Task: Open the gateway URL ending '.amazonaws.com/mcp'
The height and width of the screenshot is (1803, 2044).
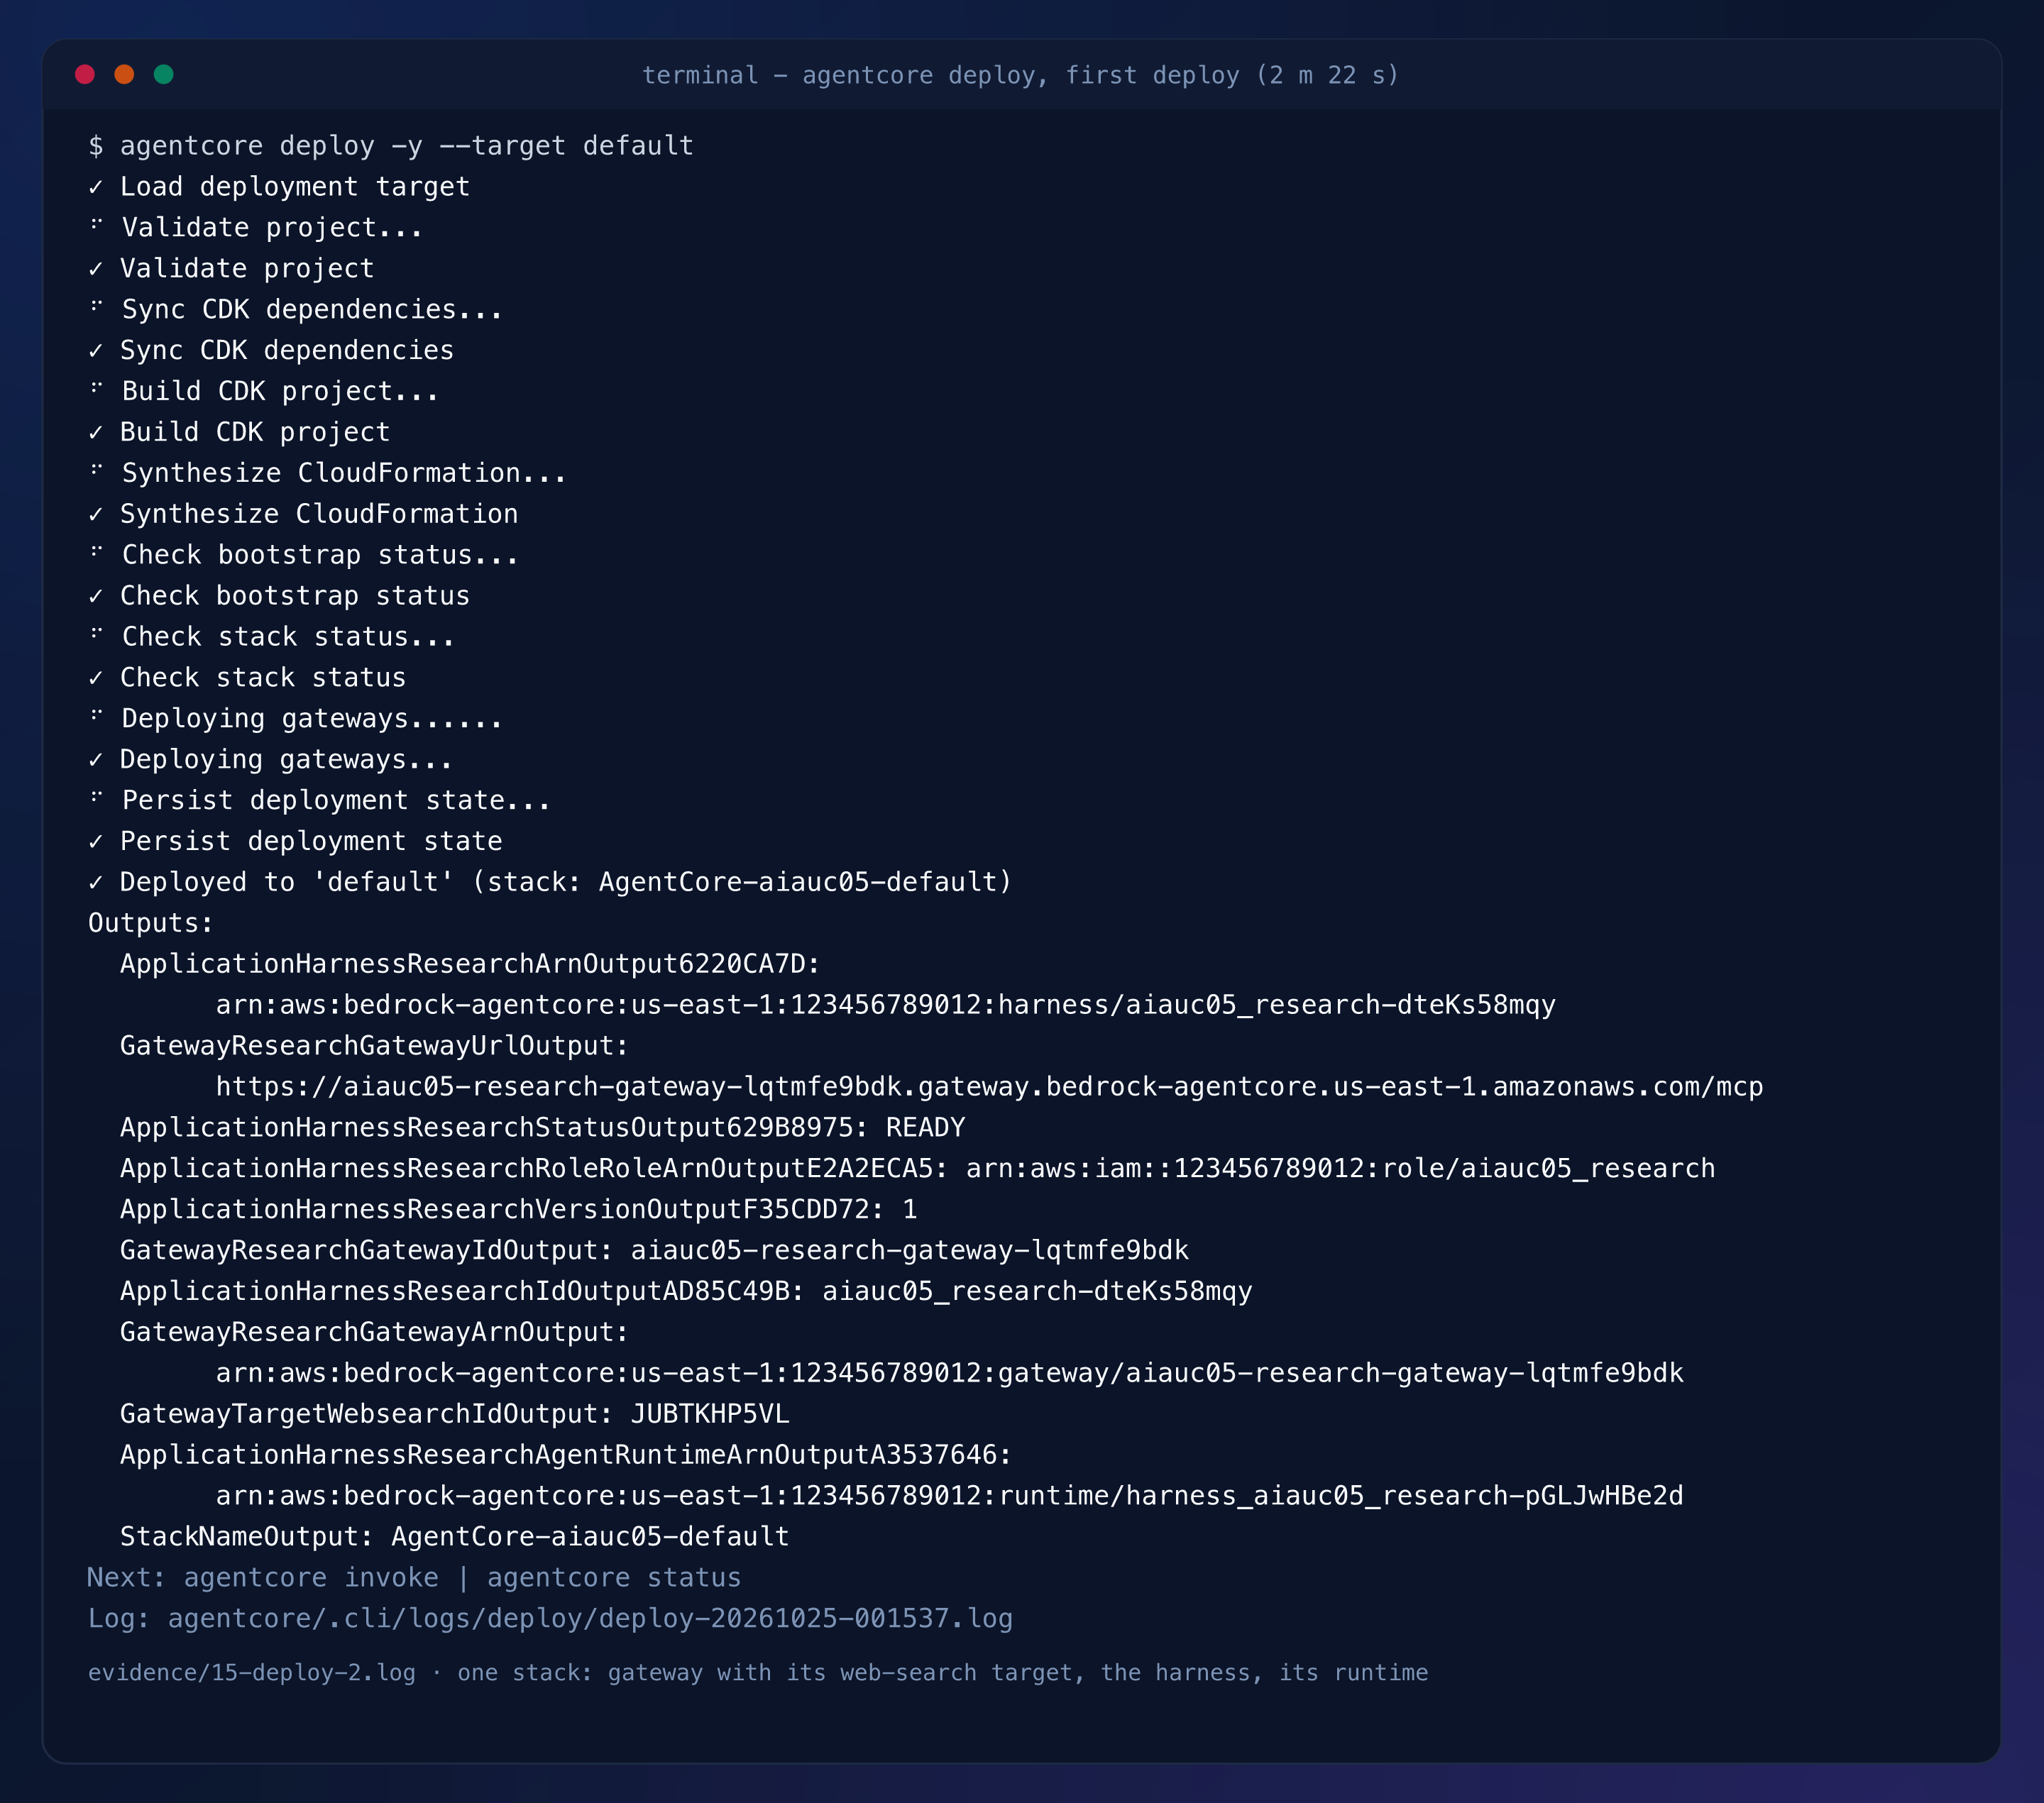Action: [990, 1087]
